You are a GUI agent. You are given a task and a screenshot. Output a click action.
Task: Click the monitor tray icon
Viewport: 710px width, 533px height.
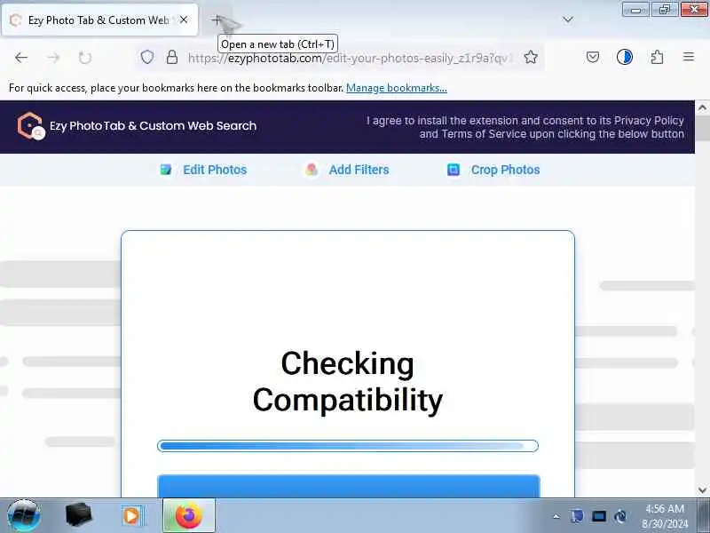598,516
